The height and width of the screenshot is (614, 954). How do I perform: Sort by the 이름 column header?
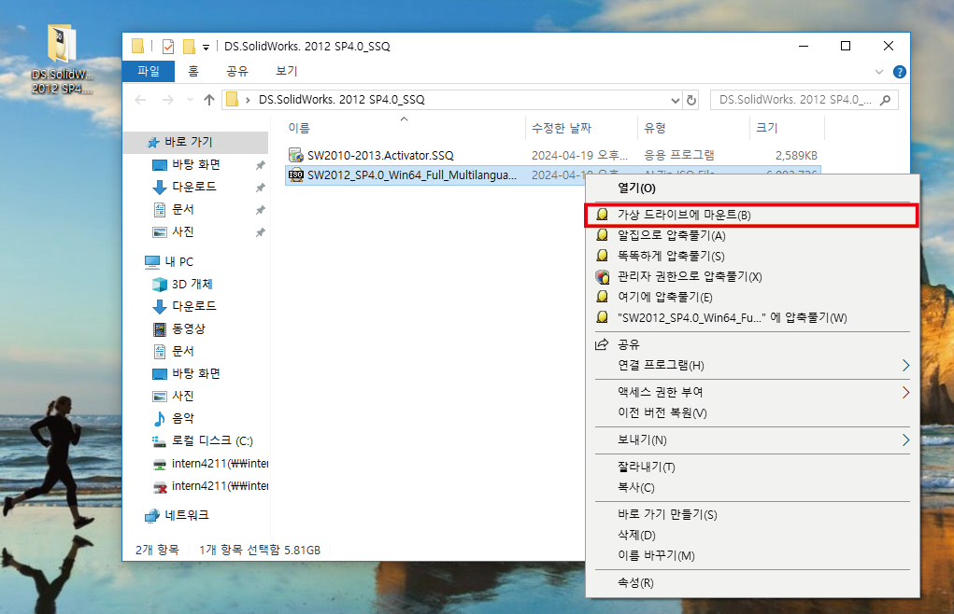click(x=299, y=128)
